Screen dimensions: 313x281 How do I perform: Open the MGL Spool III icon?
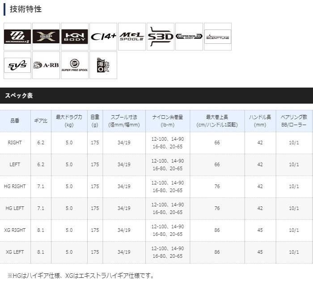click(x=132, y=37)
